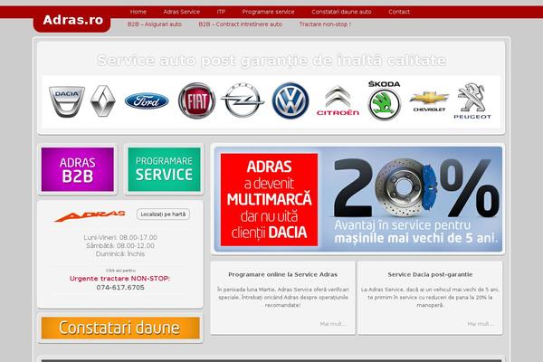Click Service auto post garanție headline
Viewport: 543px width, 362px height.
pyautogui.click(x=271, y=61)
